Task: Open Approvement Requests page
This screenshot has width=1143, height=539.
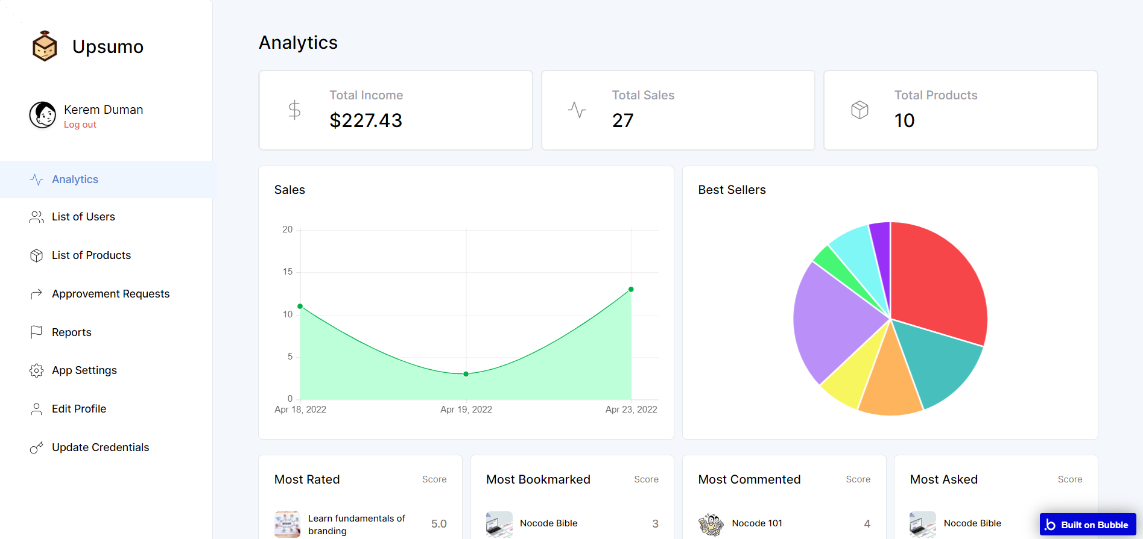Action: (x=106, y=294)
